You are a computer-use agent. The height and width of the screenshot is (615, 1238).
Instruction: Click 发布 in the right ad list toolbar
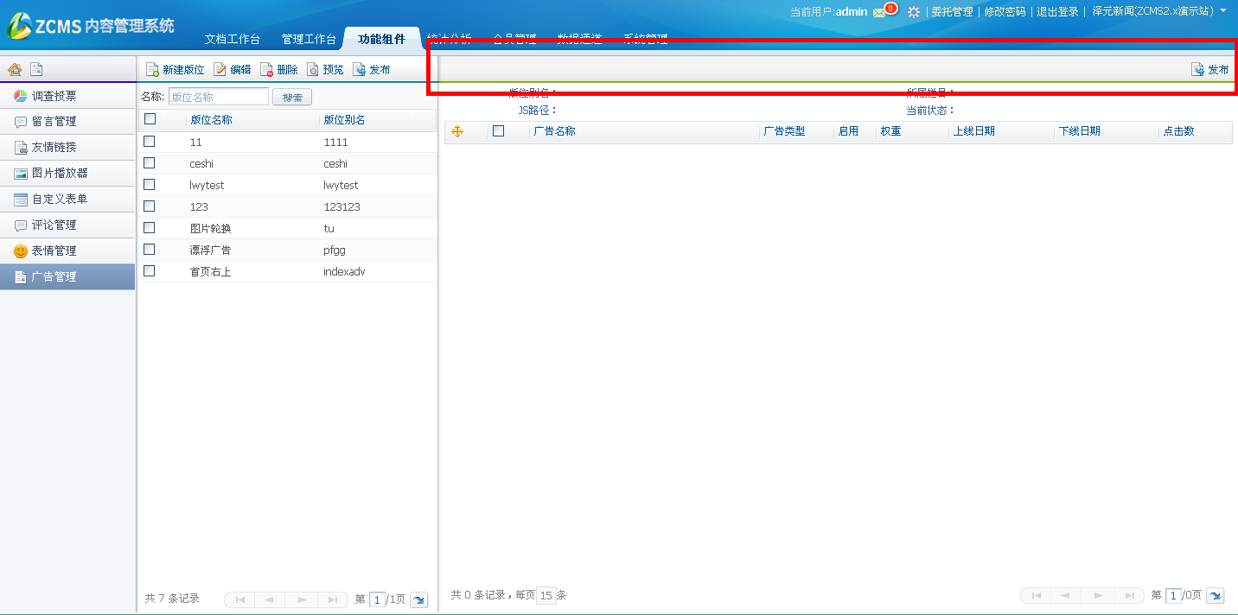[x=1210, y=70]
